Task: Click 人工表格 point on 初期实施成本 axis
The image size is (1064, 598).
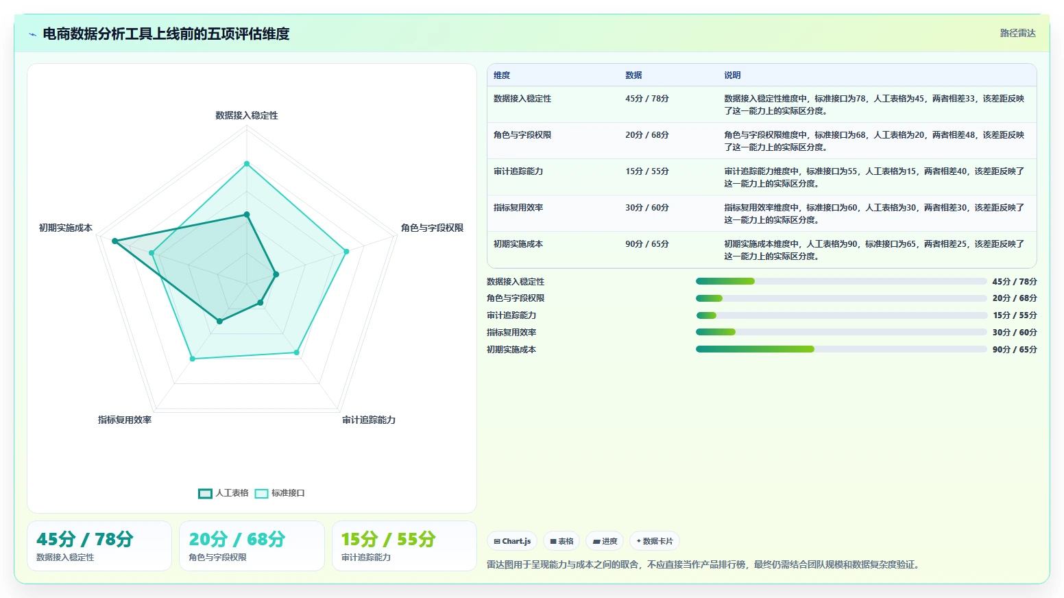Action: tap(115, 241)
